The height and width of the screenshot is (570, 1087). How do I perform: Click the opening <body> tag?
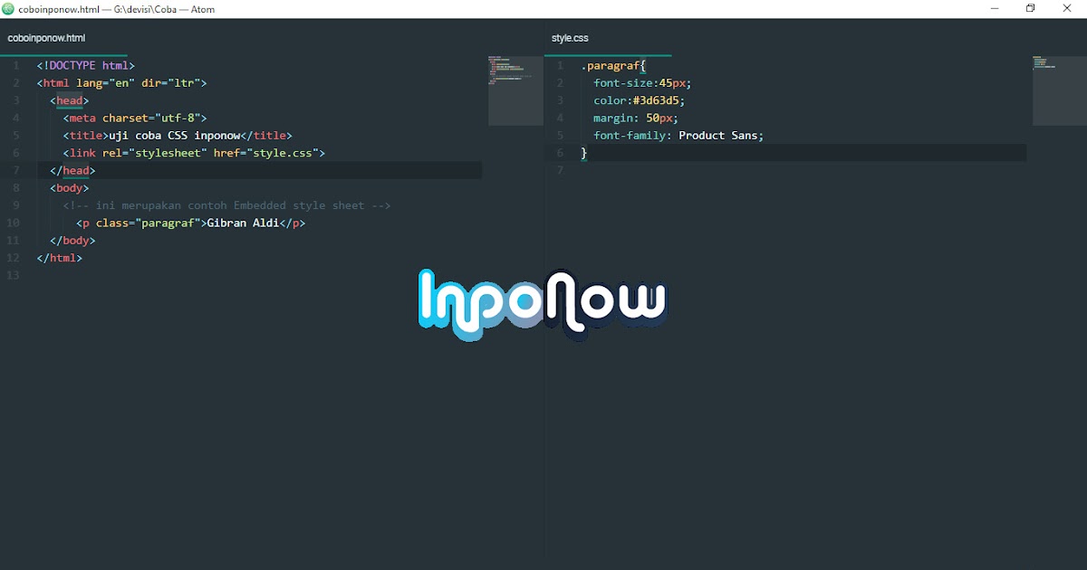click(x=70, y=188)
